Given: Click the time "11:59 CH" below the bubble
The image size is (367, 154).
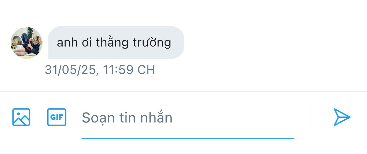Looking at the screenshot, I should pos(129,70).
